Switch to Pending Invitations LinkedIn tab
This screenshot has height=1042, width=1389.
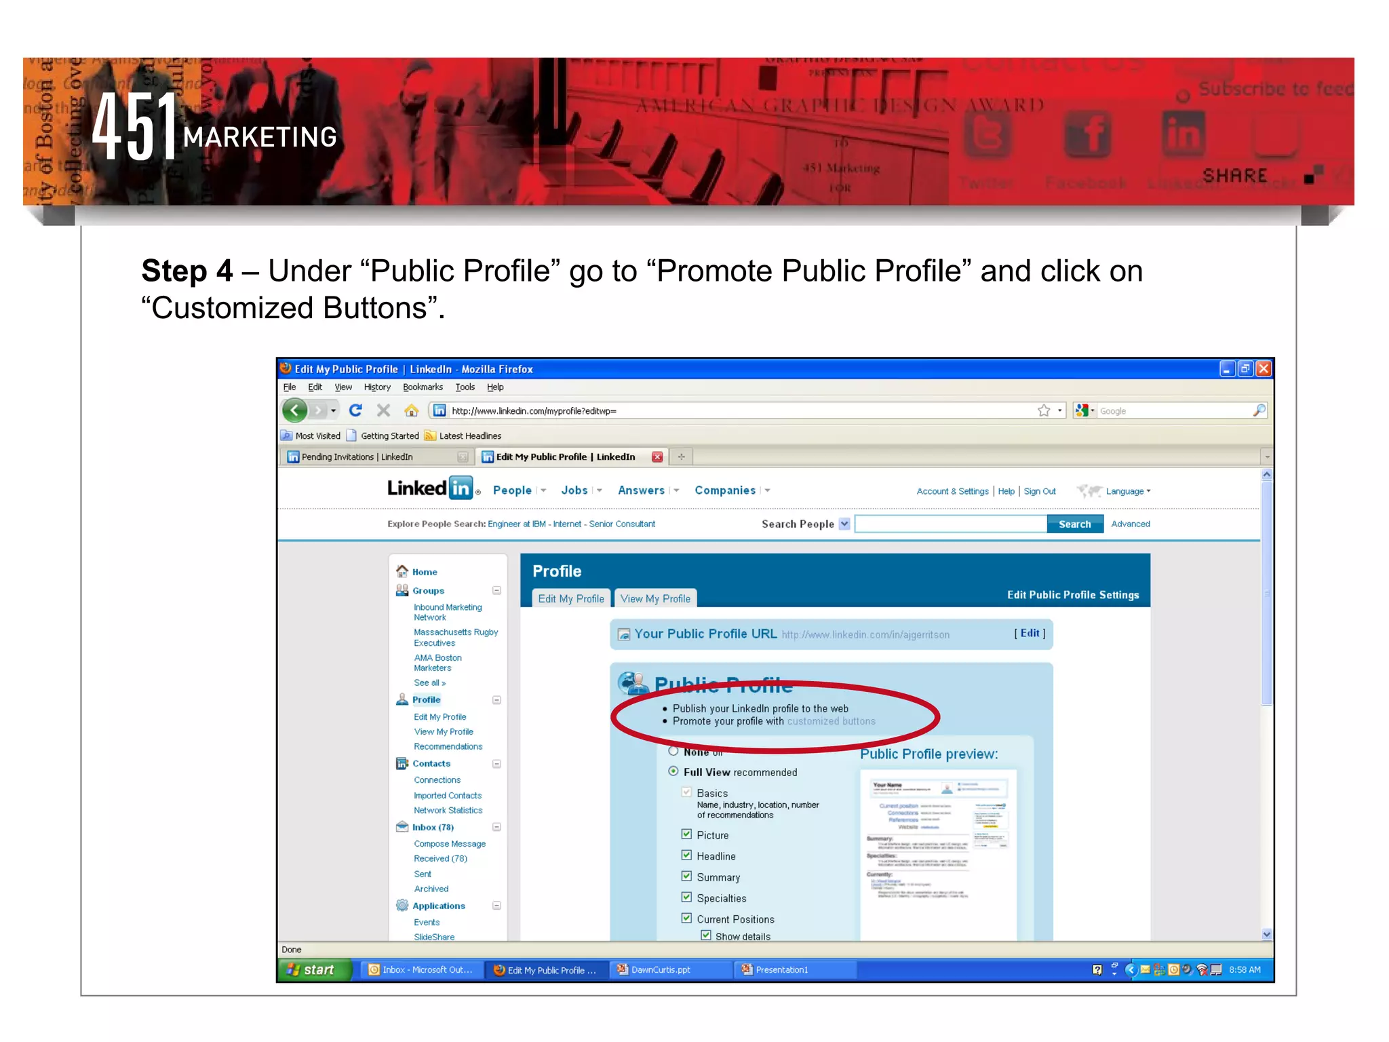point(377,457)
